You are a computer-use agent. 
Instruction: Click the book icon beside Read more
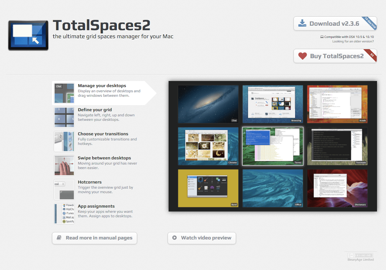59,238
